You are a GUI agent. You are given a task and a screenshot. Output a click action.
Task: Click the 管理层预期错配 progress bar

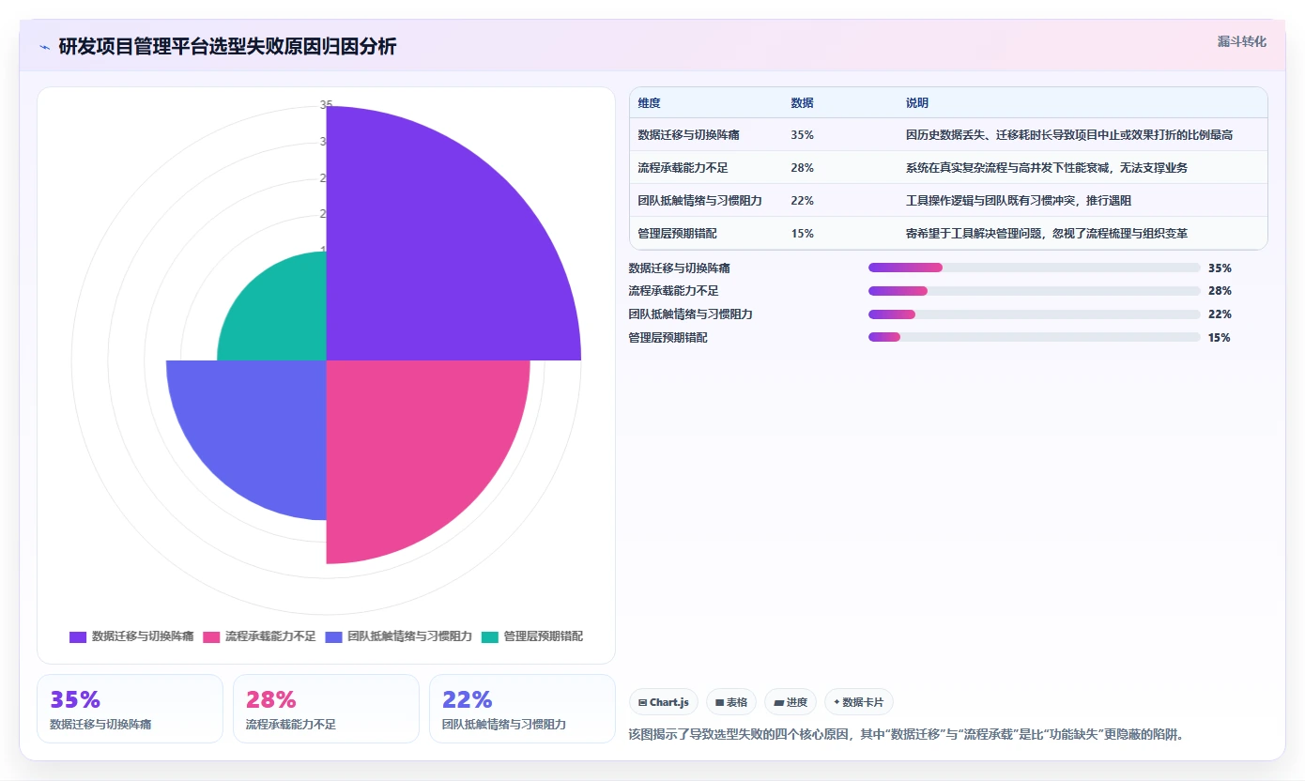(x=1035, y=338)
